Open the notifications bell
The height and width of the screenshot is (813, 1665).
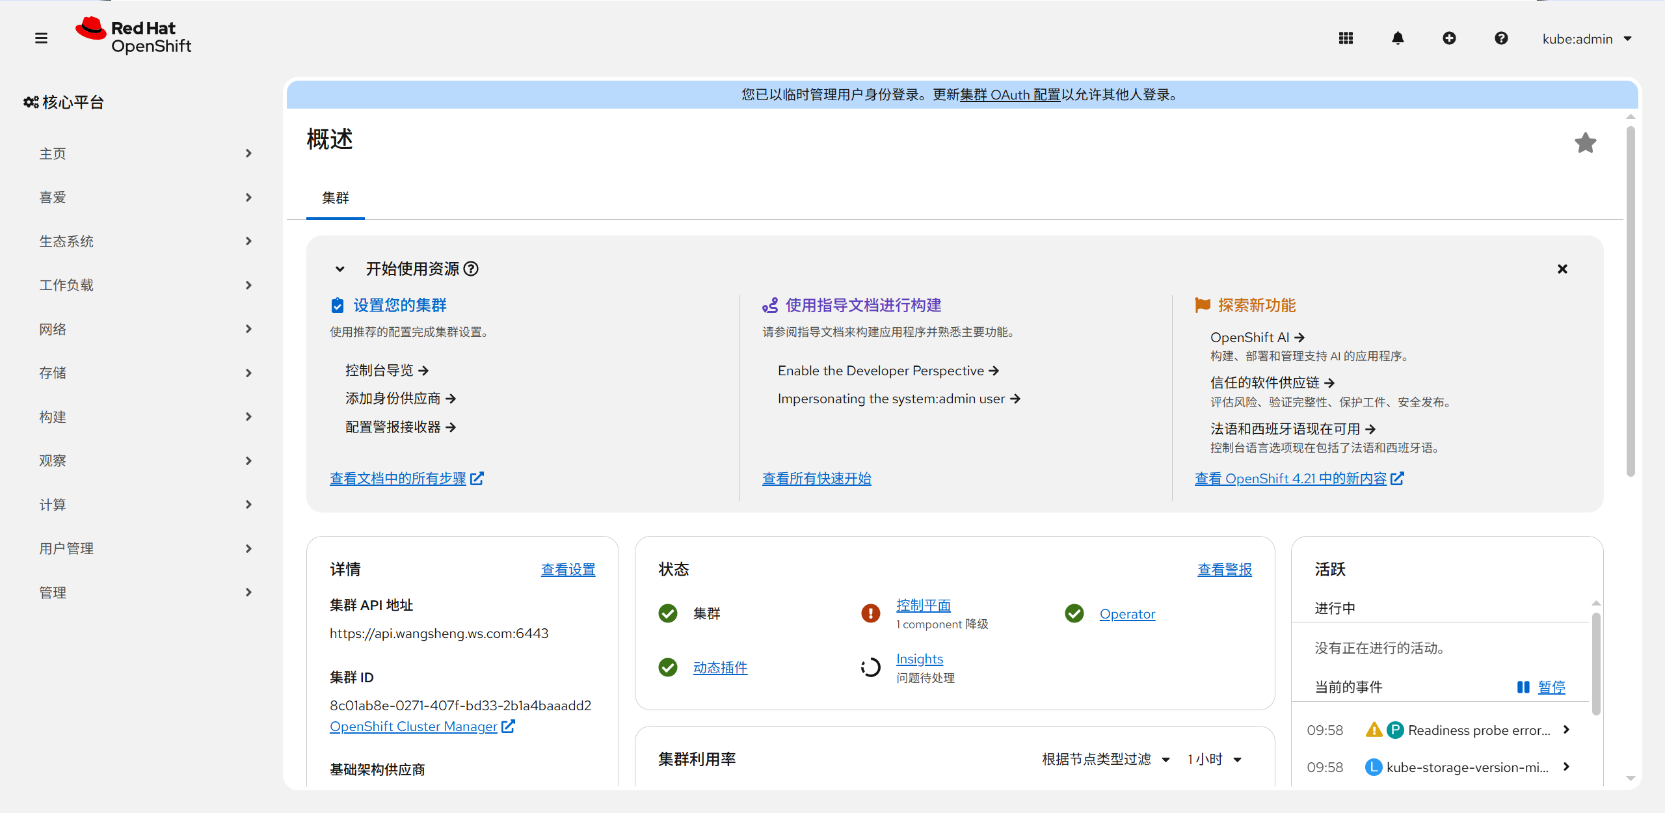pos(1398,38)
